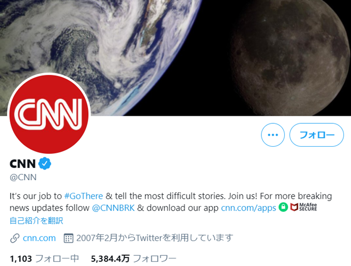Open the 1,103 フォロー中 following list
This screenshot has height=266, width=351.
pyautogui.click(x=44, y=258)
